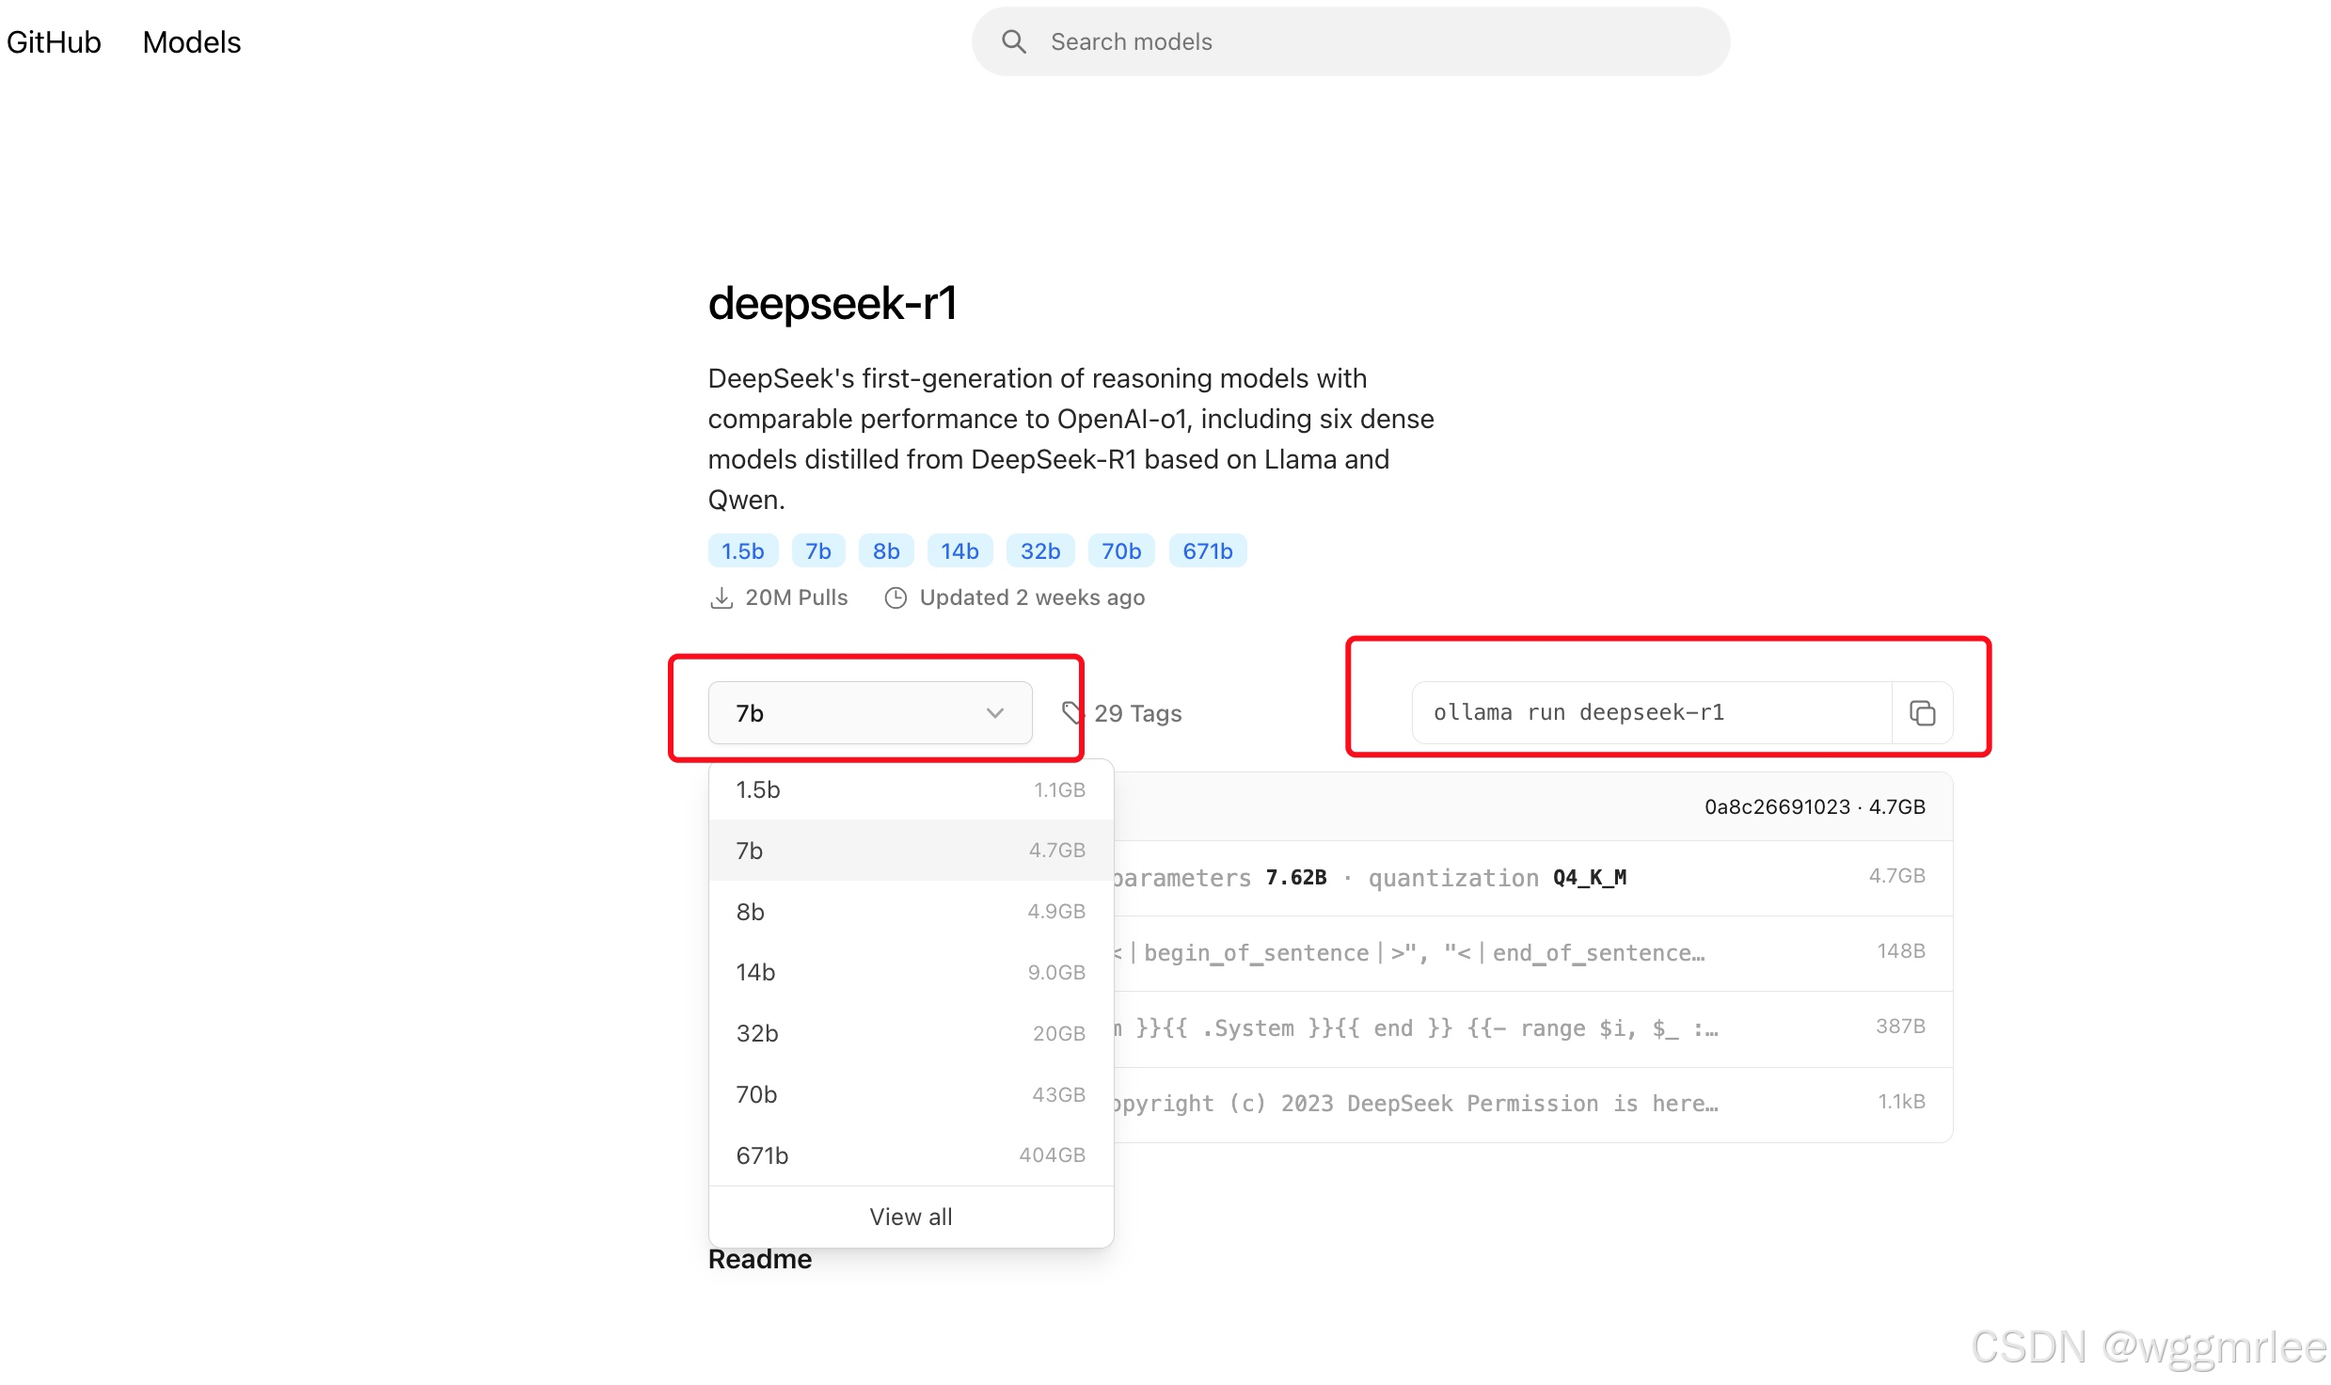2331x1385 pixels.
Task: Open the Models navigation link
Action: point(191,42)
